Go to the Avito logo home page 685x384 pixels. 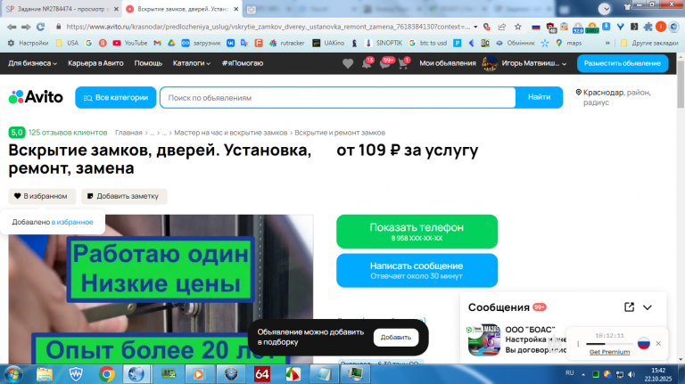[x=36, y=97]
